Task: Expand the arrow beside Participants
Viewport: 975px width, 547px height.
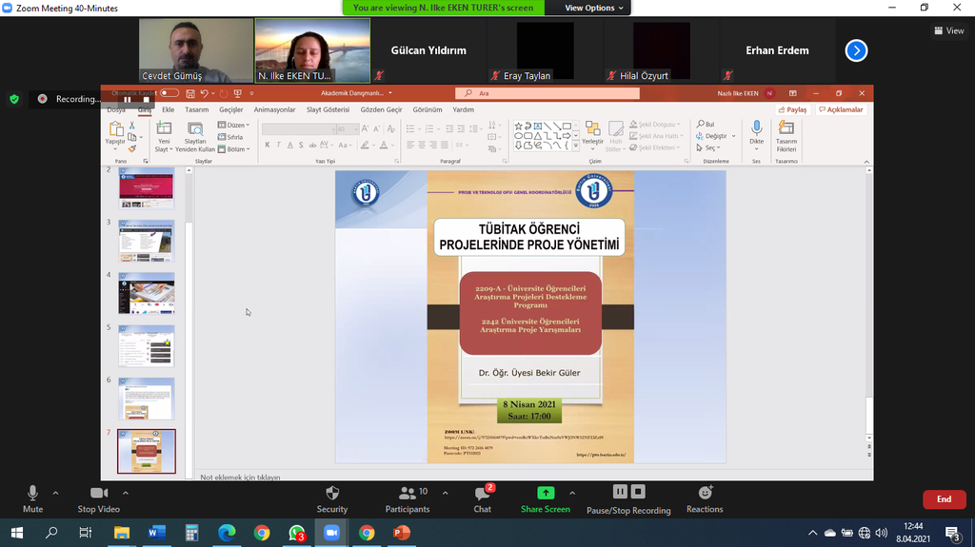Action: [446, 493]
